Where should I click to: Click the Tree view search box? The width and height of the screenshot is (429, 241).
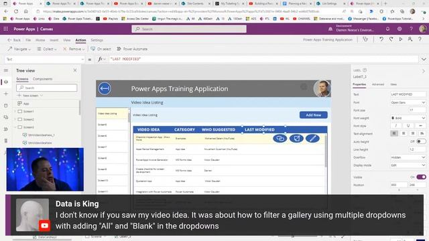[x=47, y=88]
